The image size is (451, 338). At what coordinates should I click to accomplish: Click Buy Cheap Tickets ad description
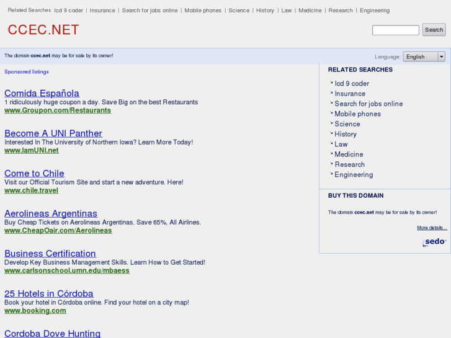click(x=103, y=223)
